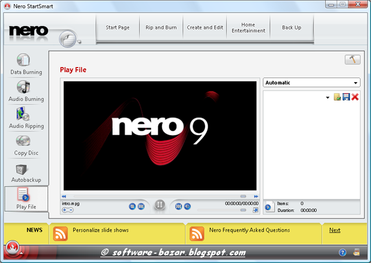This screenshot has width=371, height=263.
Task: Pause the intro video playback
Action: [160, 205]
